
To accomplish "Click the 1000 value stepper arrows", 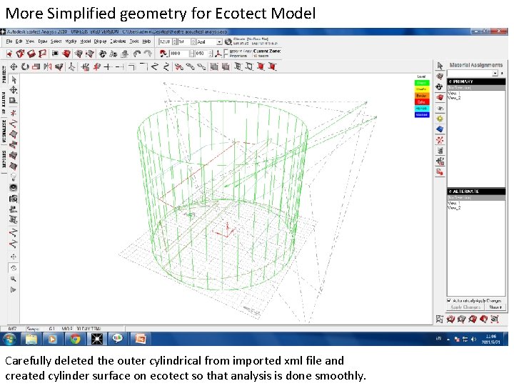I will point(192,54).
